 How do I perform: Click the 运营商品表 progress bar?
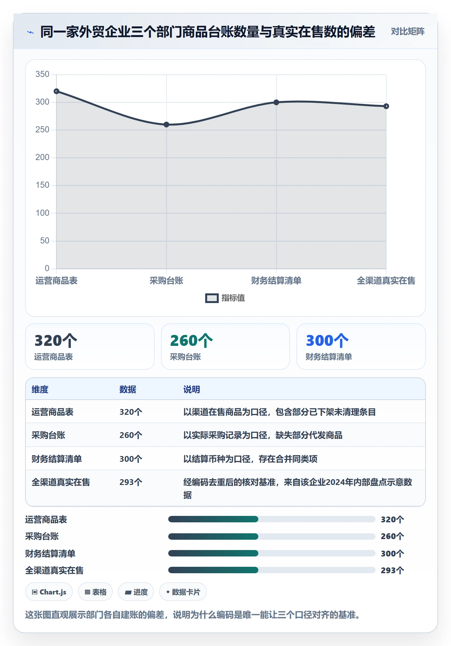pyautogui.click(x=272, y=519)
